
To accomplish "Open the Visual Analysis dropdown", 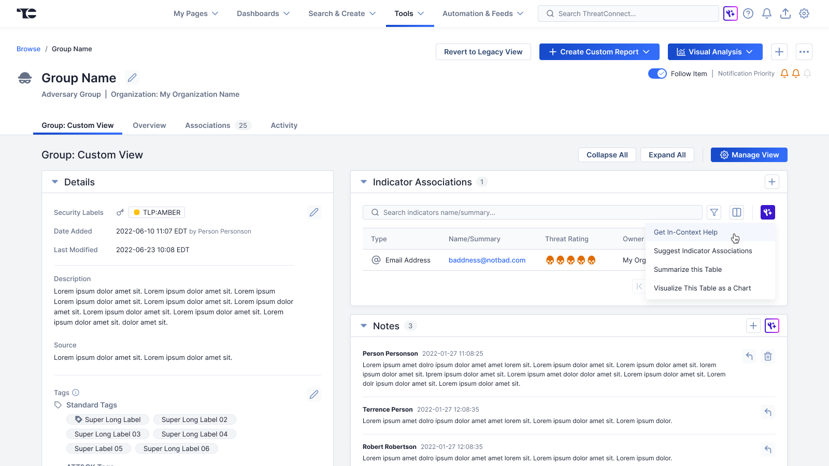I will coord(715,52).
